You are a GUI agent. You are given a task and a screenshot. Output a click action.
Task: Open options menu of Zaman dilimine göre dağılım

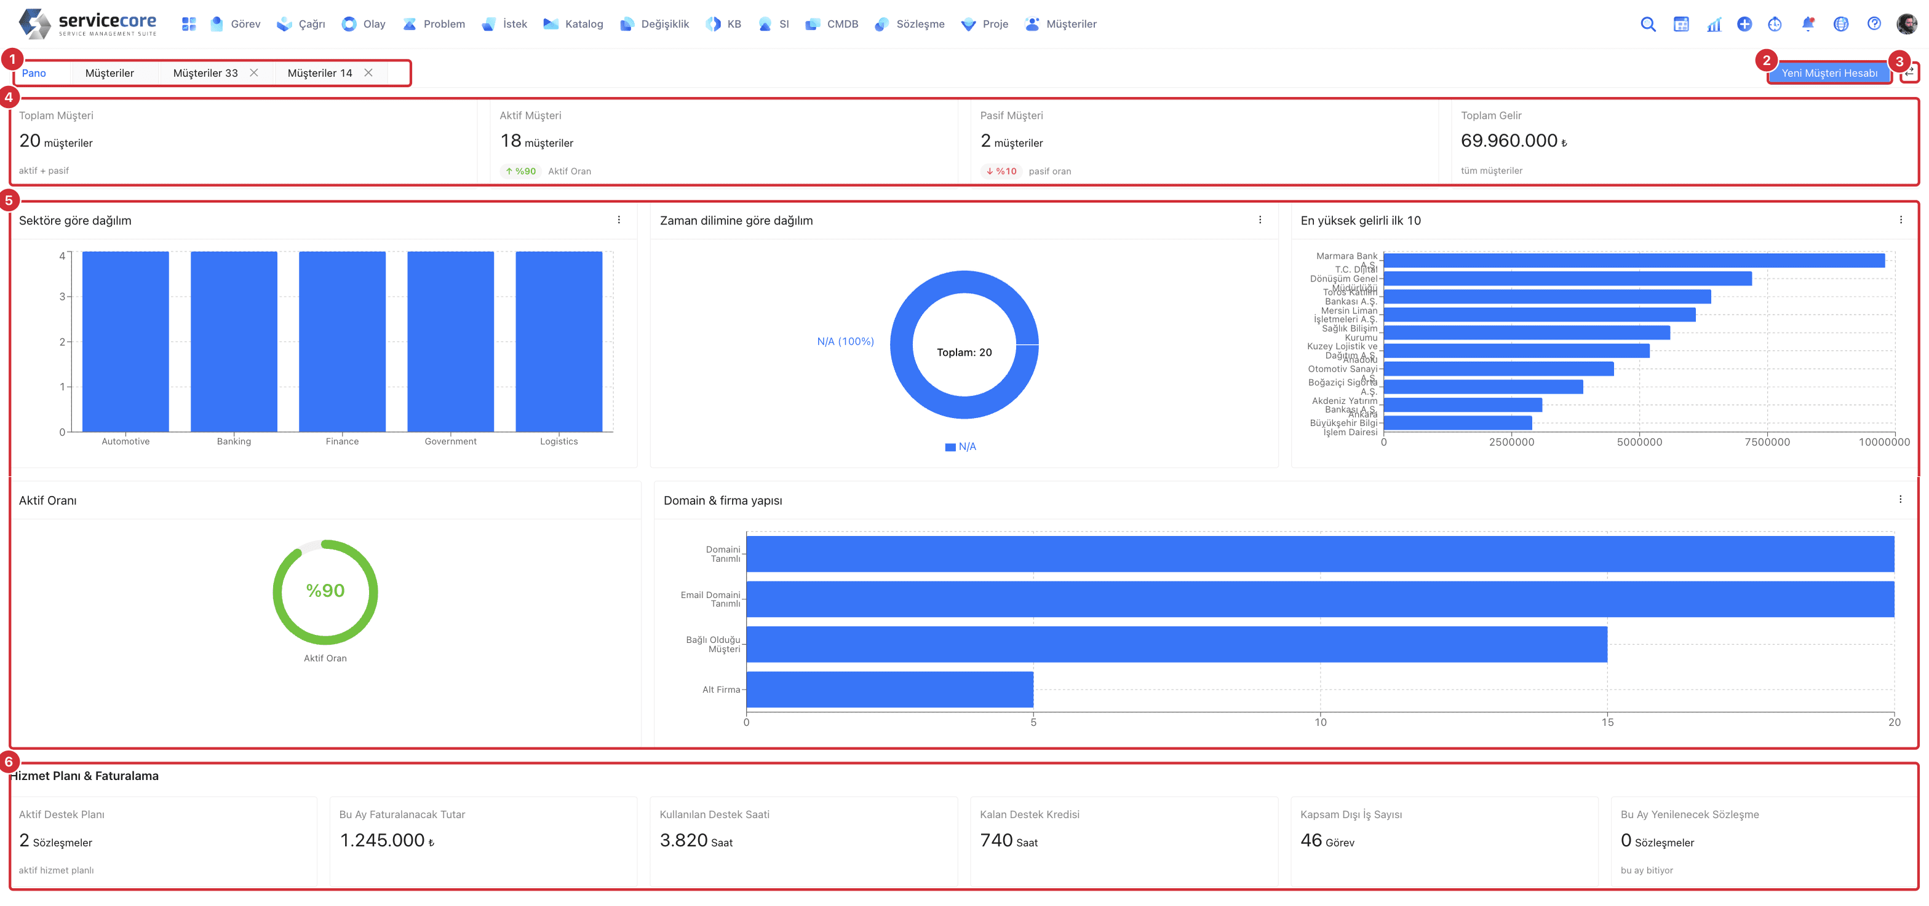click(1260, 220)
